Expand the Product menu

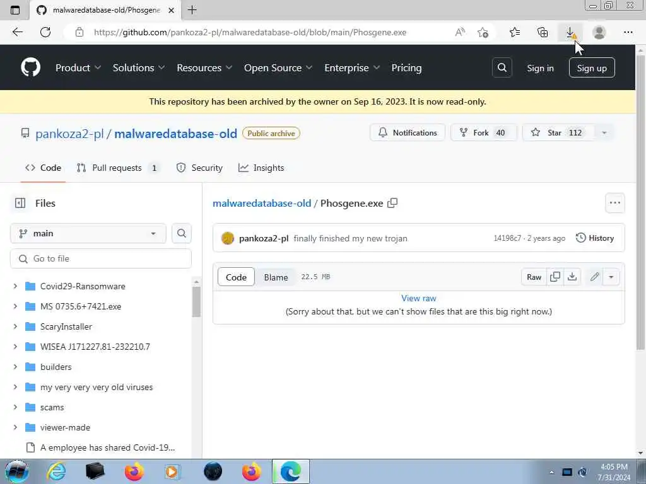78,67
